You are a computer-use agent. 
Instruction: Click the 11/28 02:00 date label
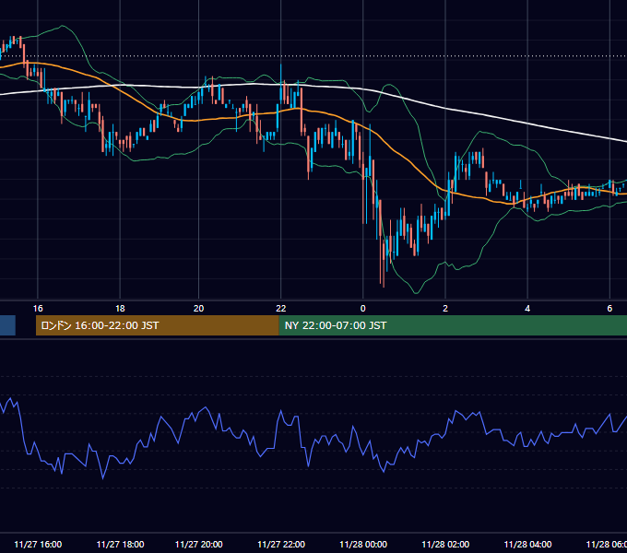tap(445, 544)
